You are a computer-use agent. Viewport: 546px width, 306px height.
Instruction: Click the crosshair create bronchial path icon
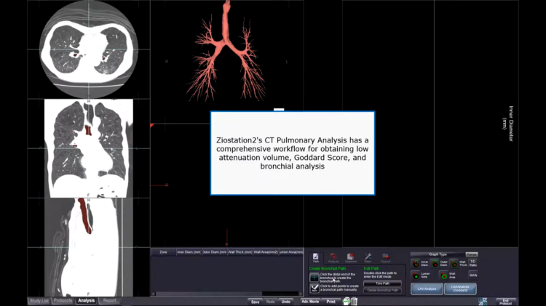314,278
